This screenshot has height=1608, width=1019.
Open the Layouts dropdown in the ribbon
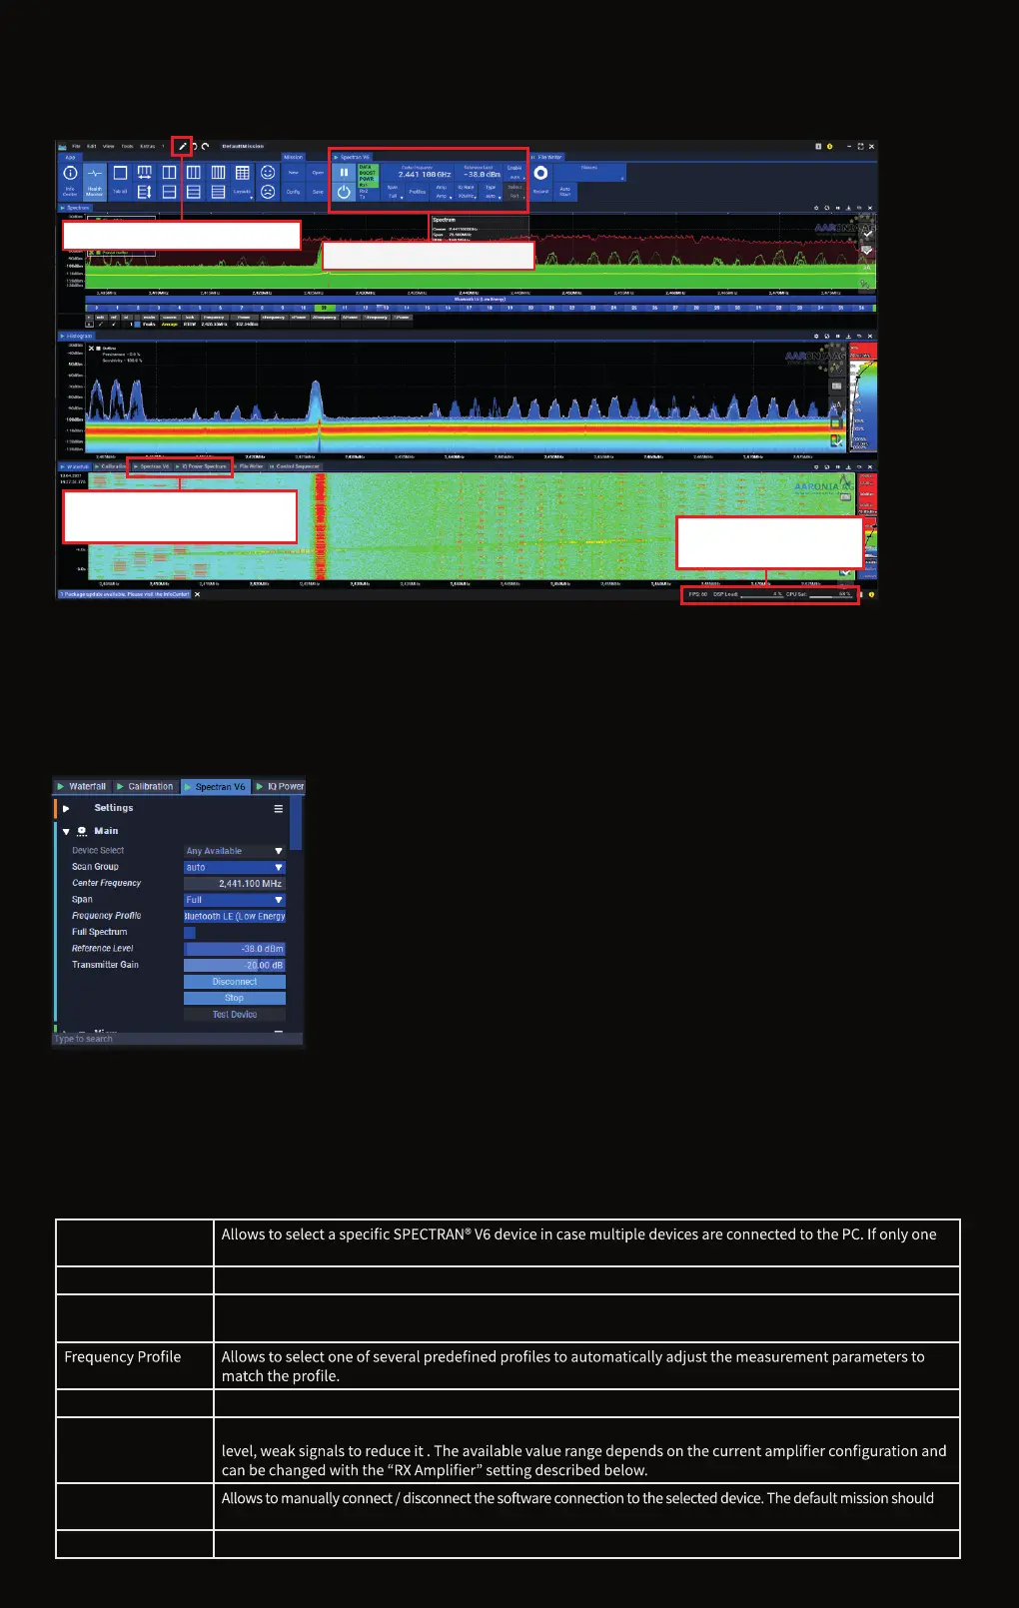[242, 191]
